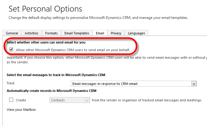This screenshot has width=207, height=126.
Task: Click 'Select whether other users can send email for you'
Action: (46, 42)
